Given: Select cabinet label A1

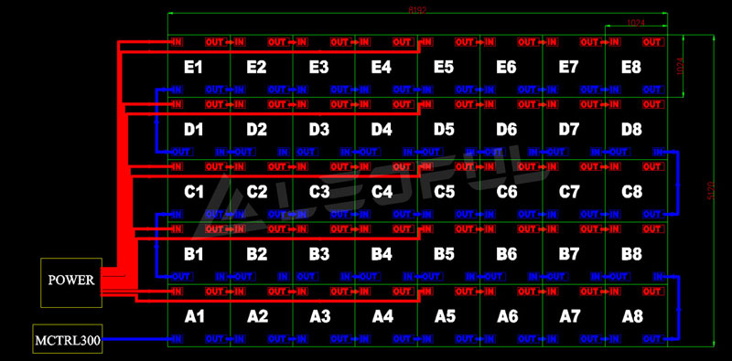Looking at the screenshot, I should click(x=194, y=317).
